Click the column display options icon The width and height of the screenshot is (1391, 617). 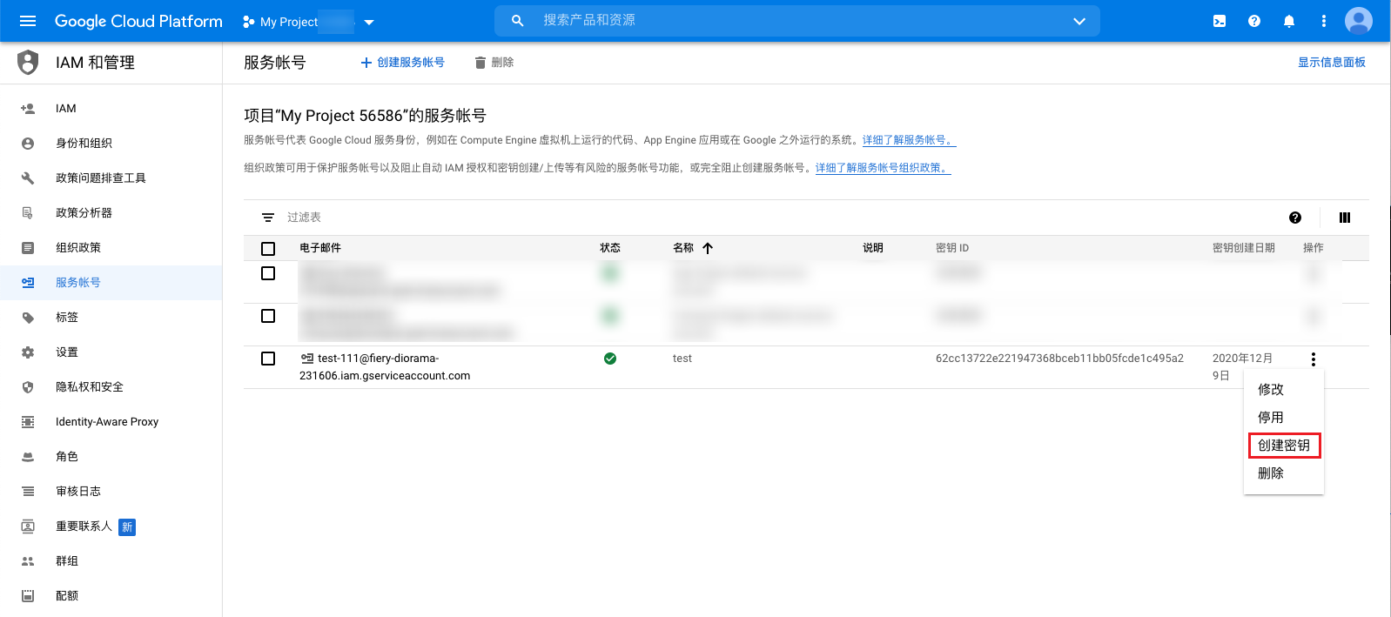(1345, 218)
